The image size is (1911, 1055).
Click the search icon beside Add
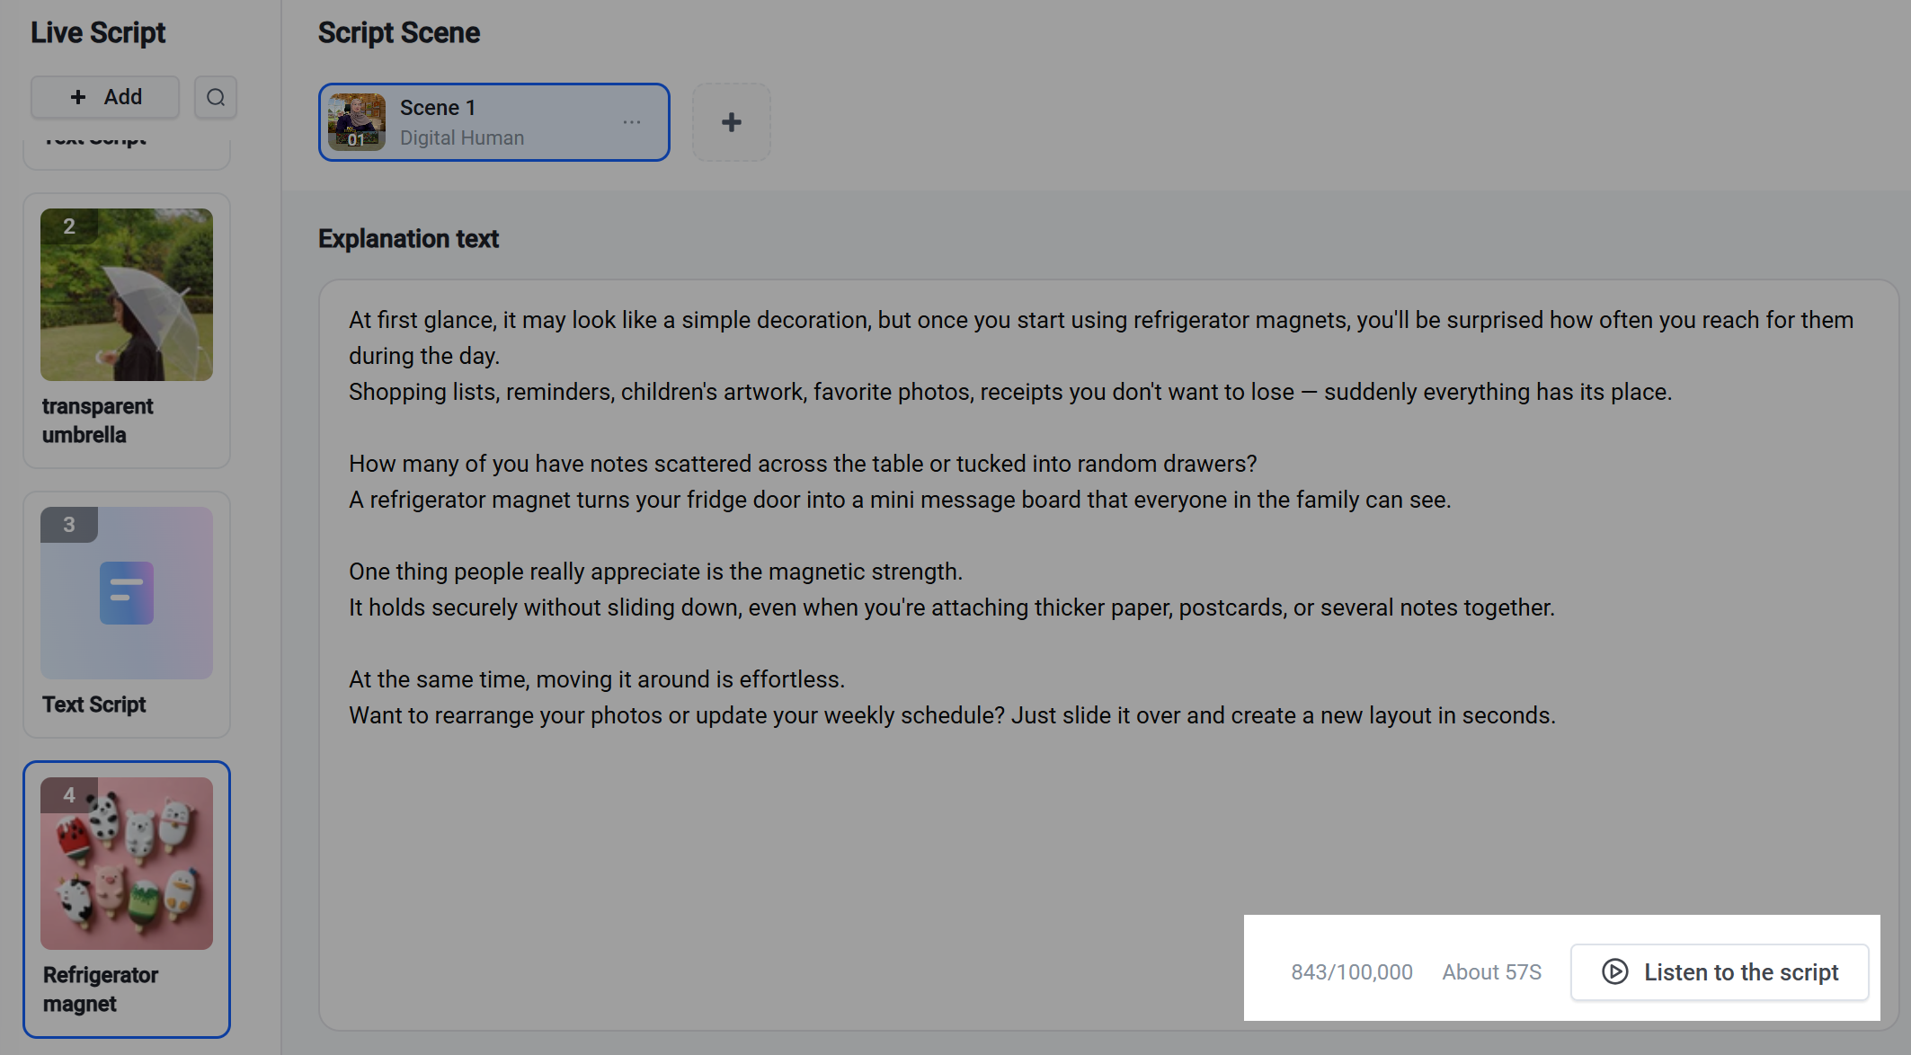coord(216,97)
